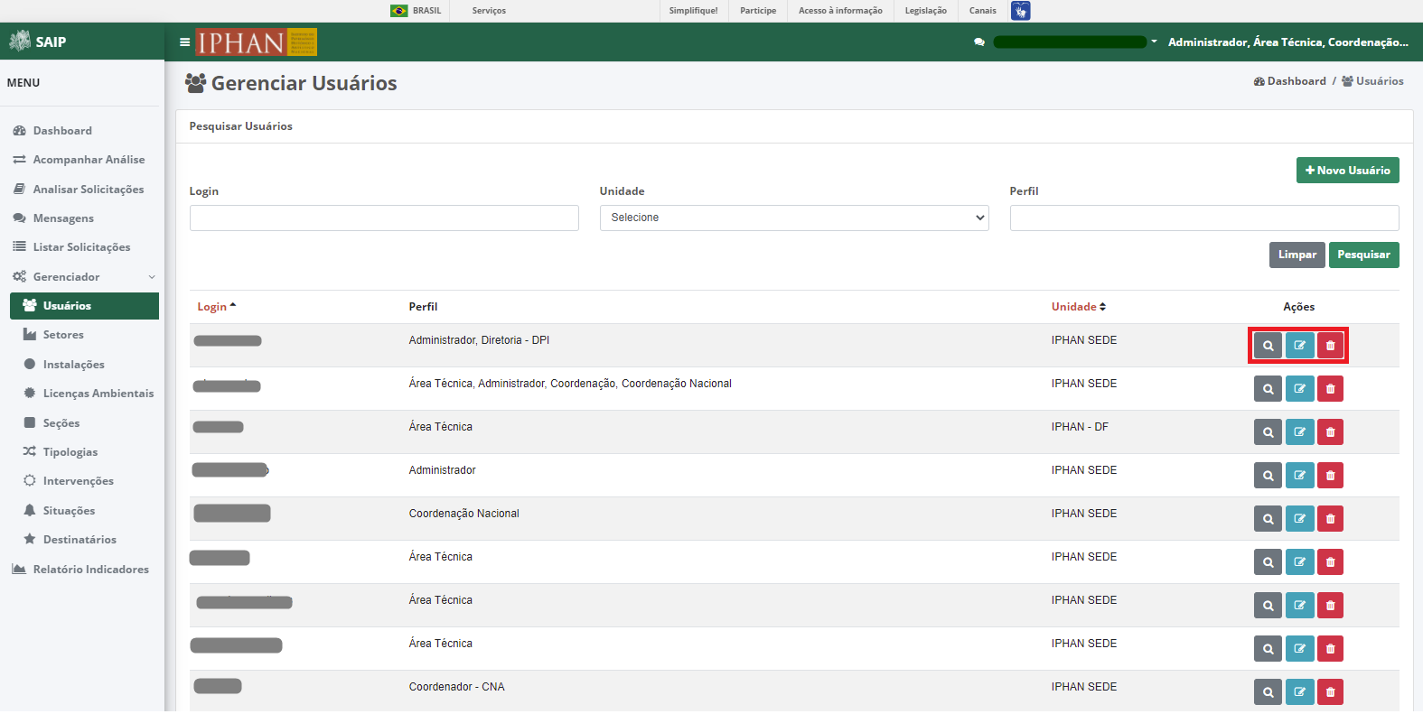This screenshot has width=1423, height=714.
Task: View the user with four profiles row
Action: pyautogui.click(x=1268, y=389)
